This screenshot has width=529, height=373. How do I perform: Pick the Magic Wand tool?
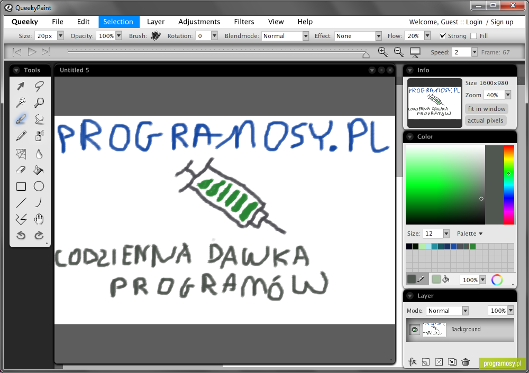point(21,102)
